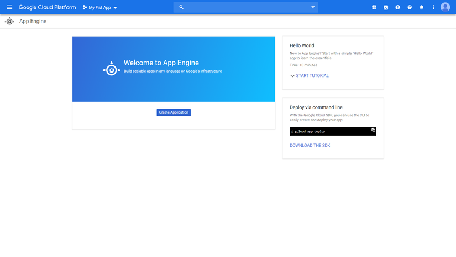Click the Google Cloud Platform logo text

(47, 7)
